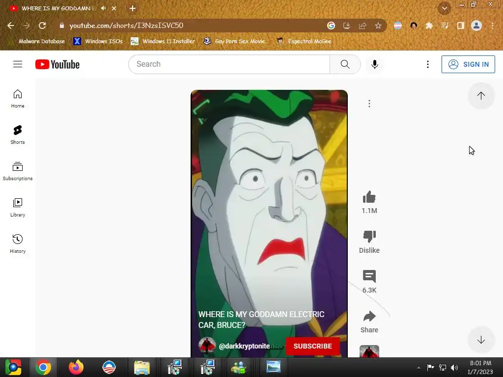The image size is (503, 377).
Task: Toggle the browser side panel
Action: coord(461,26)
